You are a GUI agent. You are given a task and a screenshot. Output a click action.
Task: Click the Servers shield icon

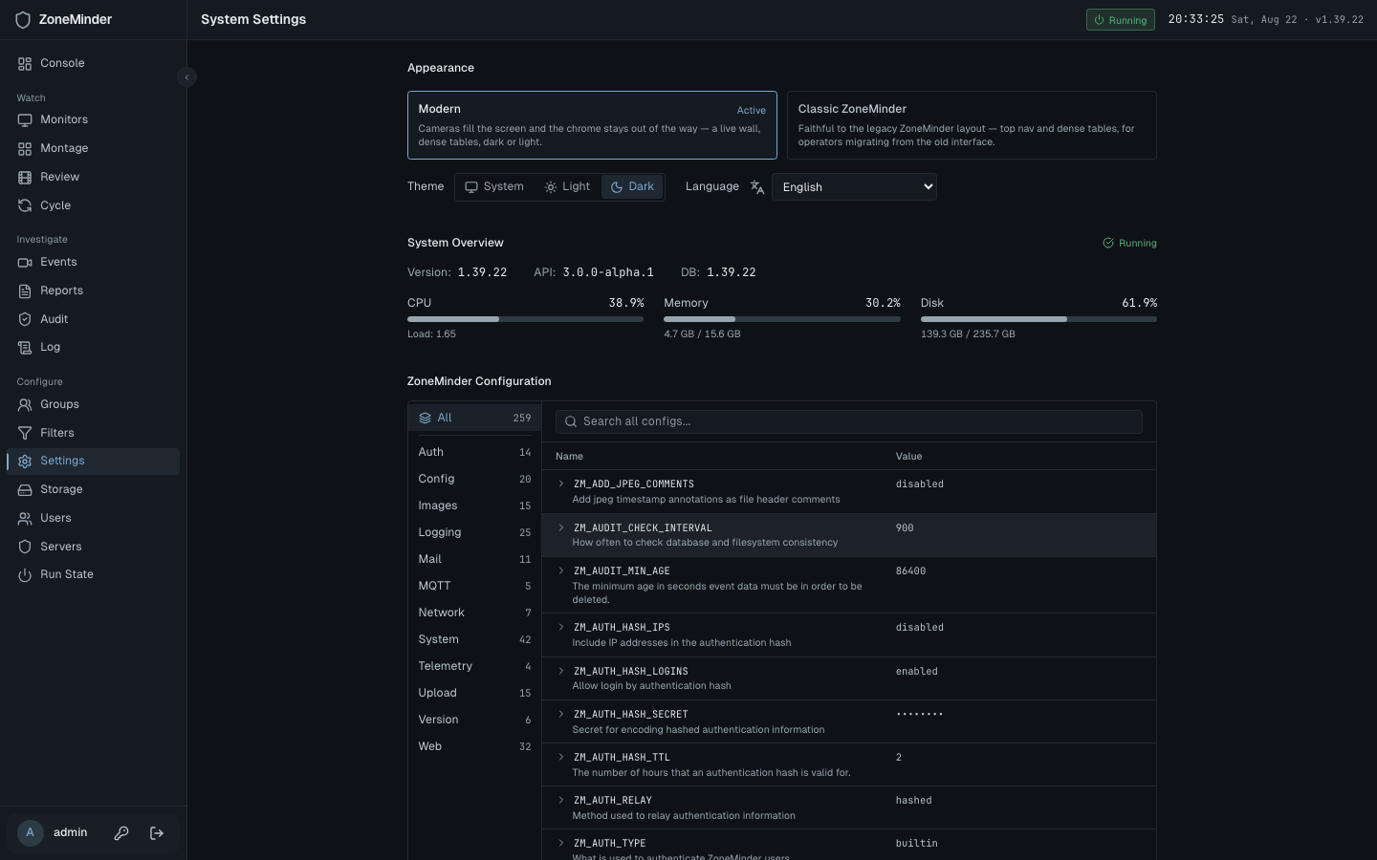click(x=25, y=547)
